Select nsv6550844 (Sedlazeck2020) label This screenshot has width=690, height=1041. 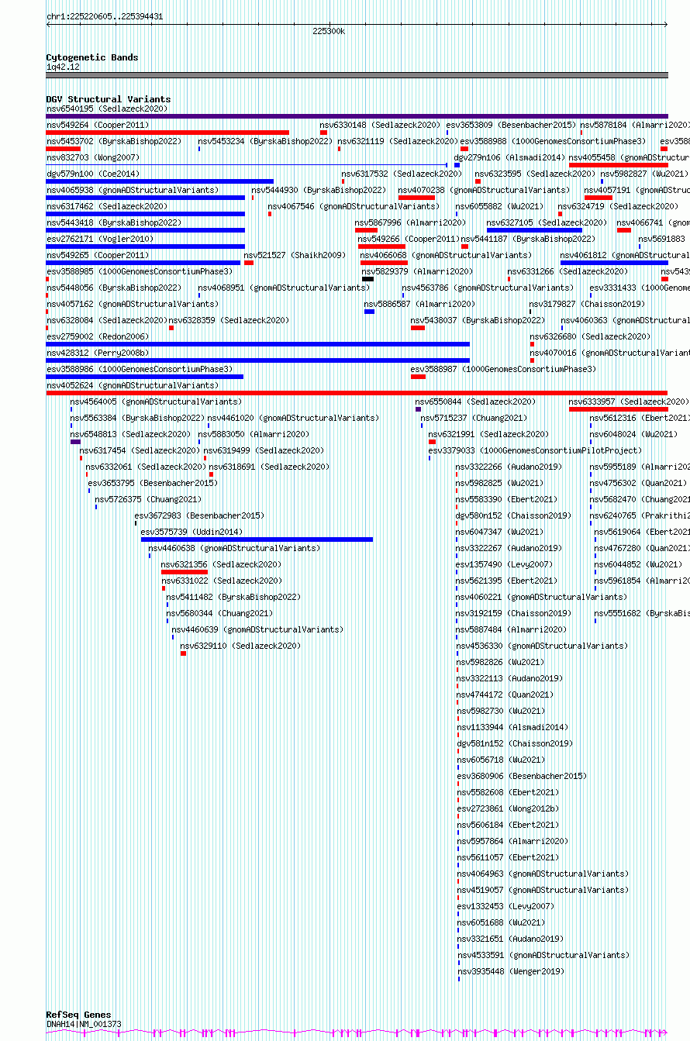point(475,402)
